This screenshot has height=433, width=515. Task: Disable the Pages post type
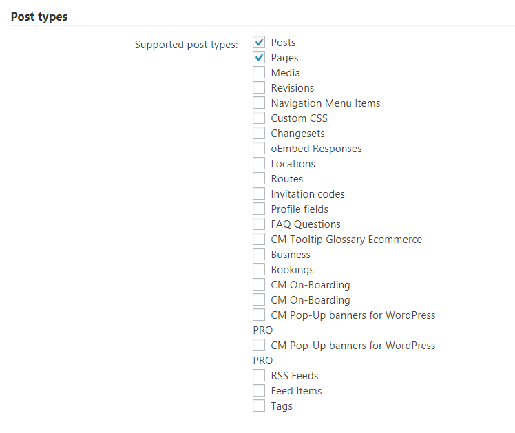pyautogui.click(x=259, y=58)
